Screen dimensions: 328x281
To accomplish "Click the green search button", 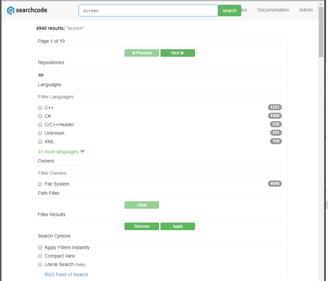I will click(230, 11).
